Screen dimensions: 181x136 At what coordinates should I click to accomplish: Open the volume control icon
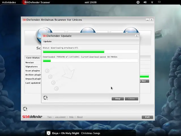coord(145,2)
